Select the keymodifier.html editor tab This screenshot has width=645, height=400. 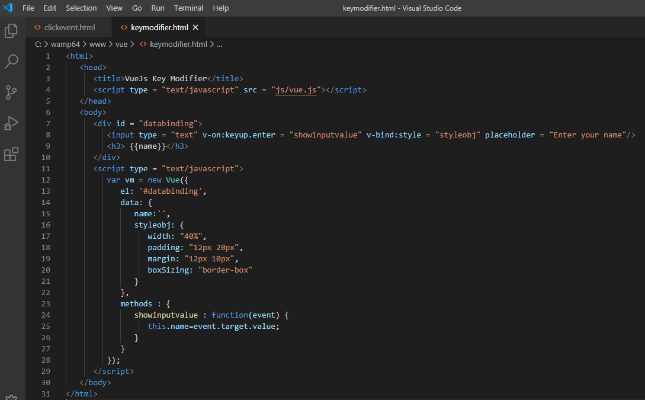coord(159,28)
